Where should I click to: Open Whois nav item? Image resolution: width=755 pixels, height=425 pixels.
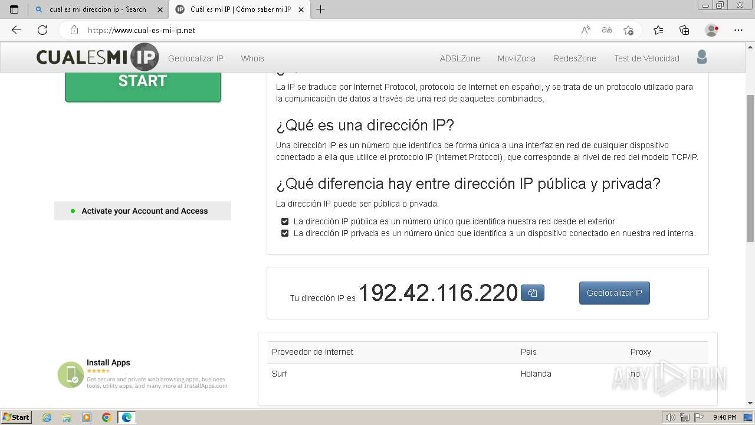point(252,58)
